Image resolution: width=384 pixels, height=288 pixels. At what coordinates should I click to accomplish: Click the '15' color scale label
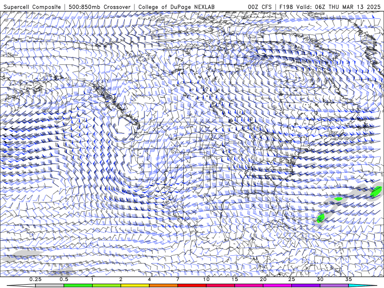click(235, 279)
